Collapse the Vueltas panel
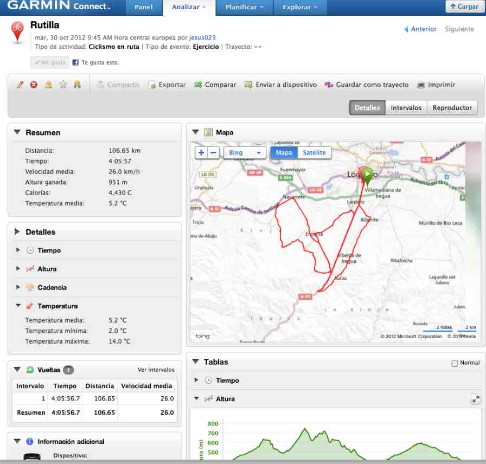The image size is (486, 464). 17,369
